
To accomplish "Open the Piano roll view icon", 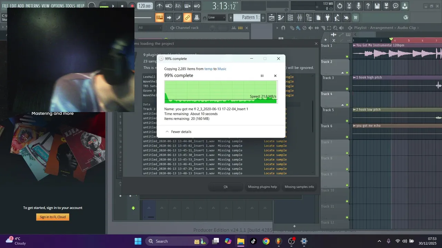I will pyautogui.click(x=281, y=18).
